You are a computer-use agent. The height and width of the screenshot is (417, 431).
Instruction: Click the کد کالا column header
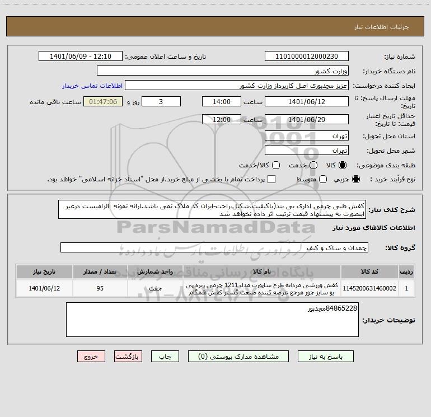[369, 271]
